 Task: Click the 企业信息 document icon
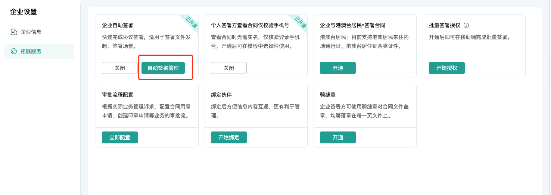(x=14, y=32)
